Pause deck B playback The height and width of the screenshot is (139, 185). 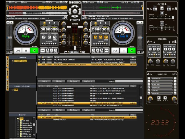click(123, 51)
